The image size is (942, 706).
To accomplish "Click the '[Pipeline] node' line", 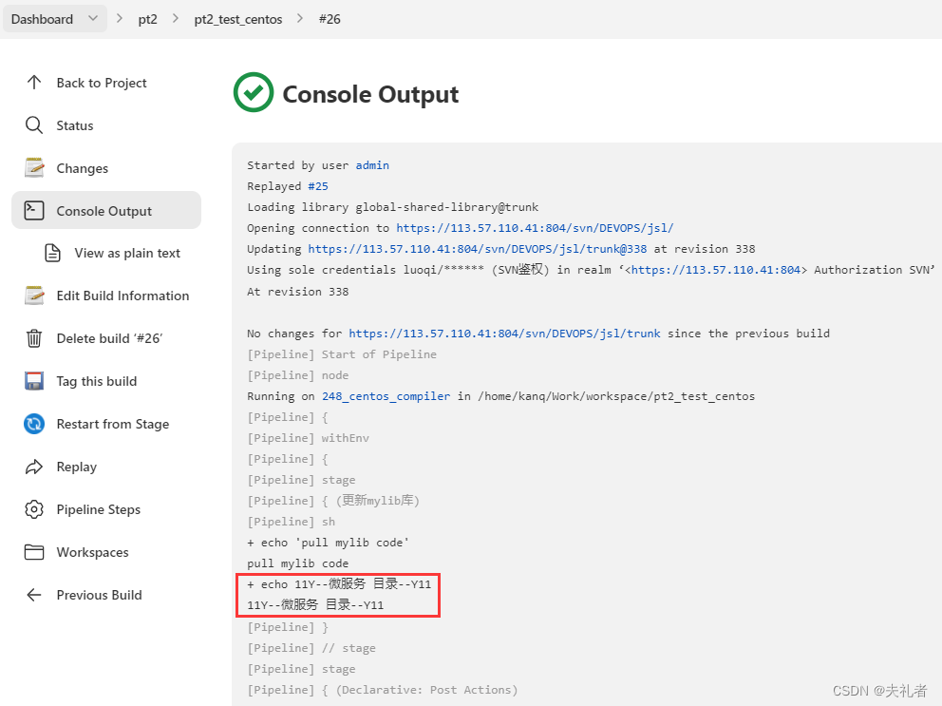I will 298,375.
